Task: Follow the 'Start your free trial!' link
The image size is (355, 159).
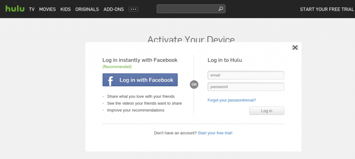Action: (x=215, y=133)
